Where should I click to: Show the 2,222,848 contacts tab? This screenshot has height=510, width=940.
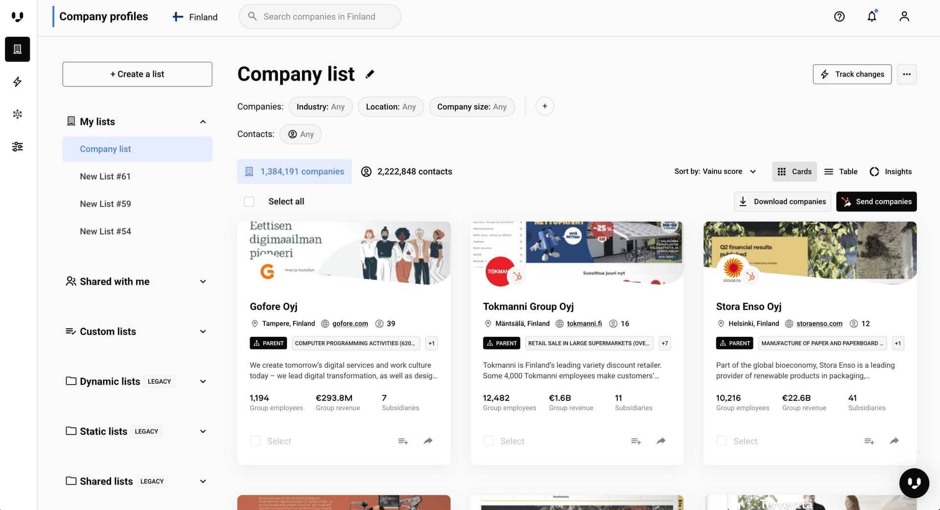click(406, 171)
